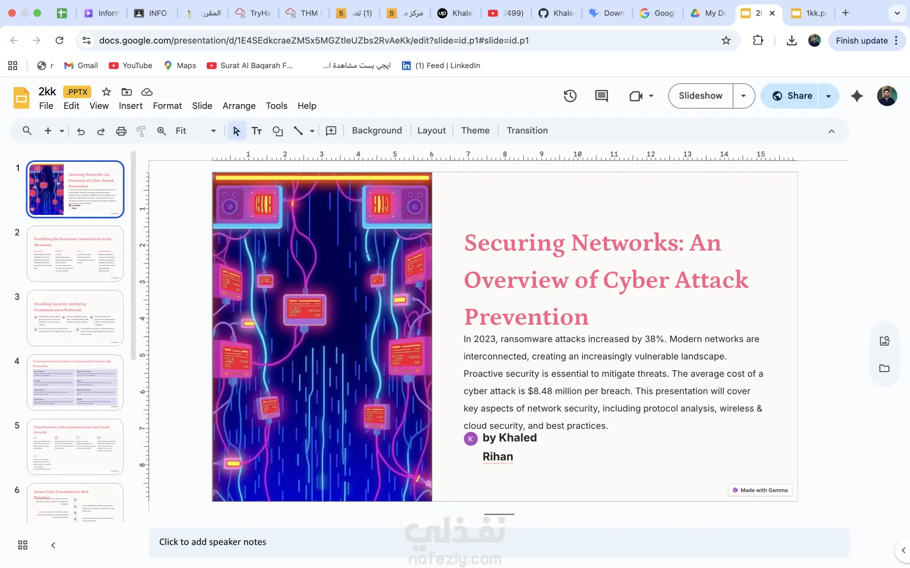Select the text box tool

tap(256, 131)
